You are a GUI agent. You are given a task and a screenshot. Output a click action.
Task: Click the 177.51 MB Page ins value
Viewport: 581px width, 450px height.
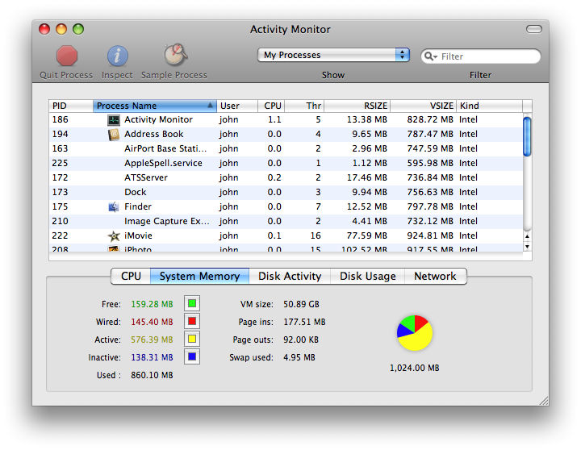pyautogui.click(x=304, y=322)
